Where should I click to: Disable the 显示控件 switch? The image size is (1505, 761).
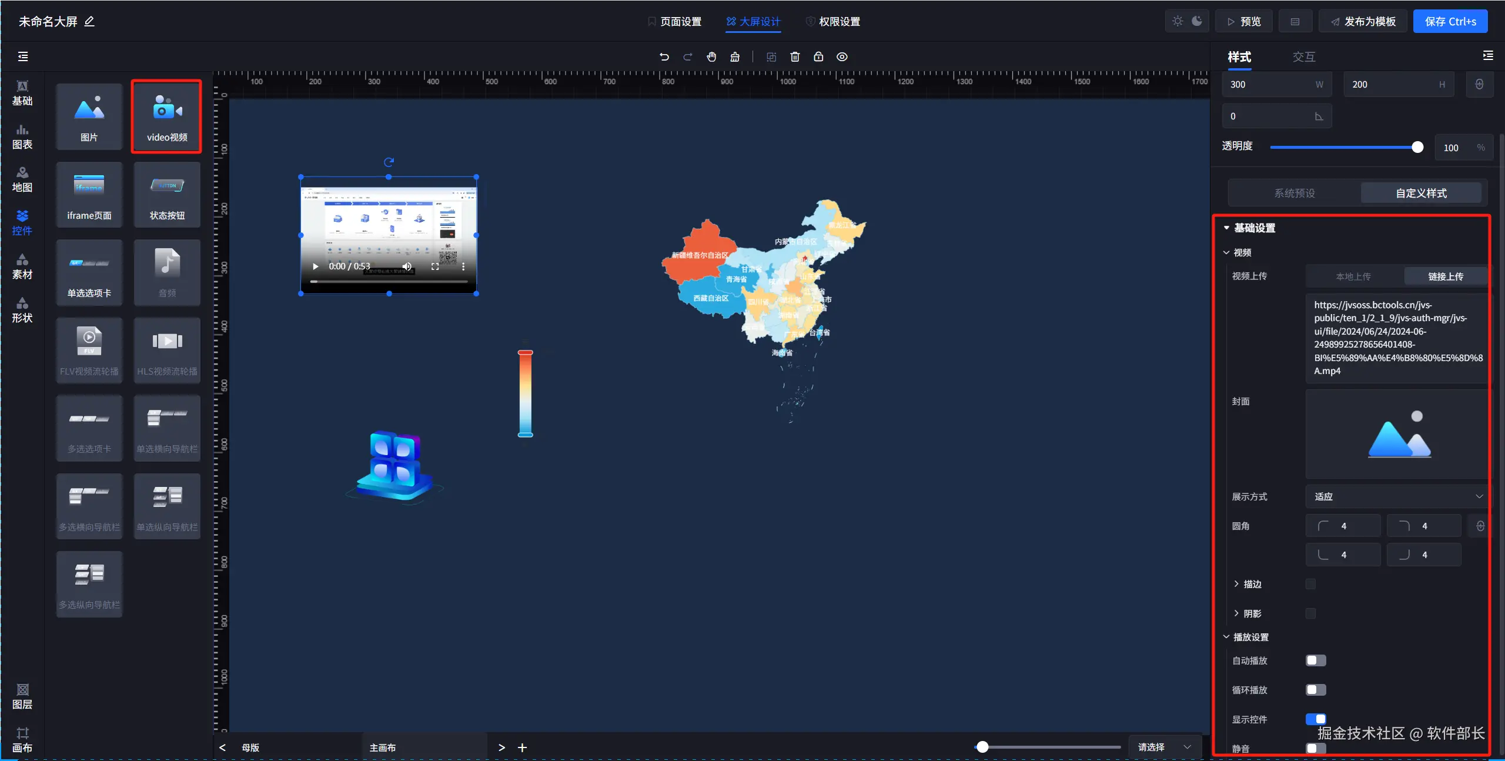(1316, 719)
